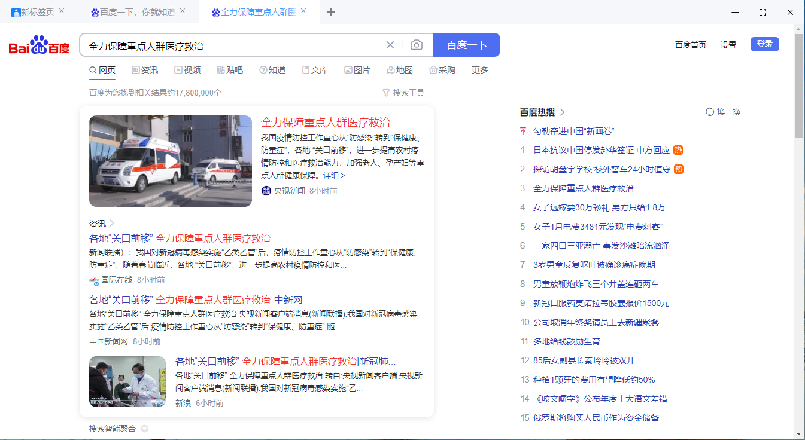Open hot search 日本抗议中国停发赴华签证
The width and height of the screenshot is (805, 440).
tap(602, 150)
